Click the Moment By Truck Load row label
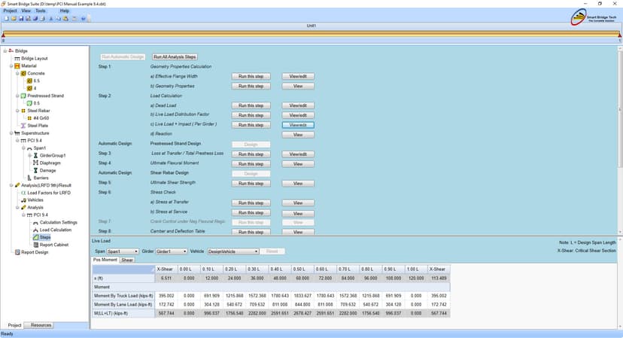This screenshot has width=623, height=338. pyautogui.click(x=123, y=296)
